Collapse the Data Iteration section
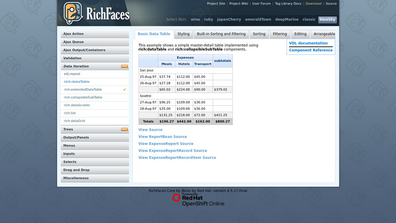Screen dimensions: 396x223 point(95,66)
